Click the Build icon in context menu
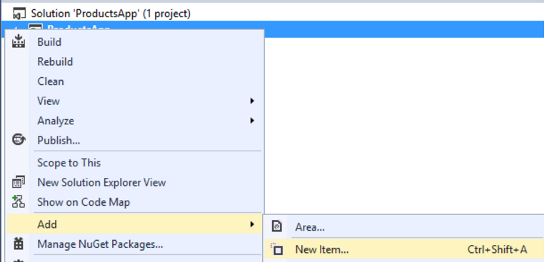 18,41
